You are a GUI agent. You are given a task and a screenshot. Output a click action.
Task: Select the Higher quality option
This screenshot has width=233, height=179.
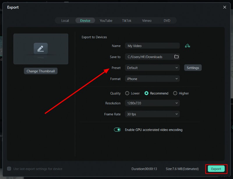(175, 93)
